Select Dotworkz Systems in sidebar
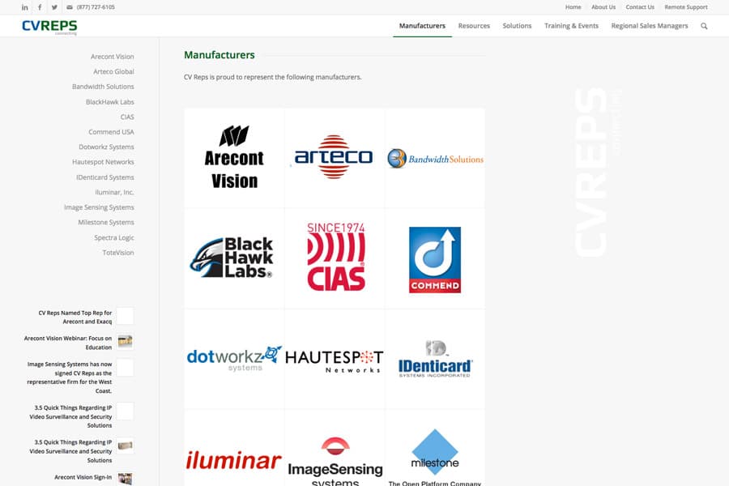 point(106,147)
